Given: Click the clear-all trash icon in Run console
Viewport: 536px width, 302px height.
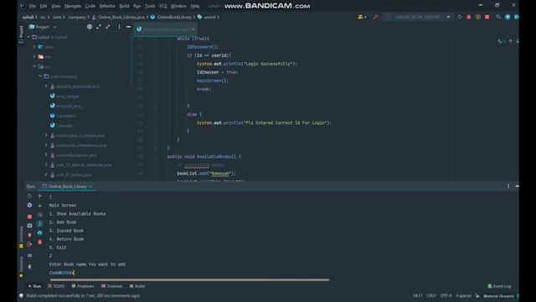Looking at the screenshot, I should 39,242.
